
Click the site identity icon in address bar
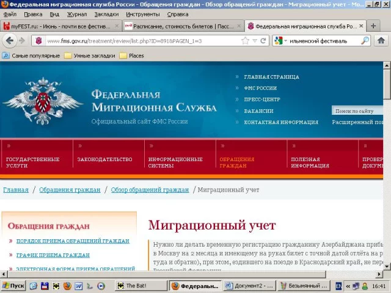click(38, 41)
